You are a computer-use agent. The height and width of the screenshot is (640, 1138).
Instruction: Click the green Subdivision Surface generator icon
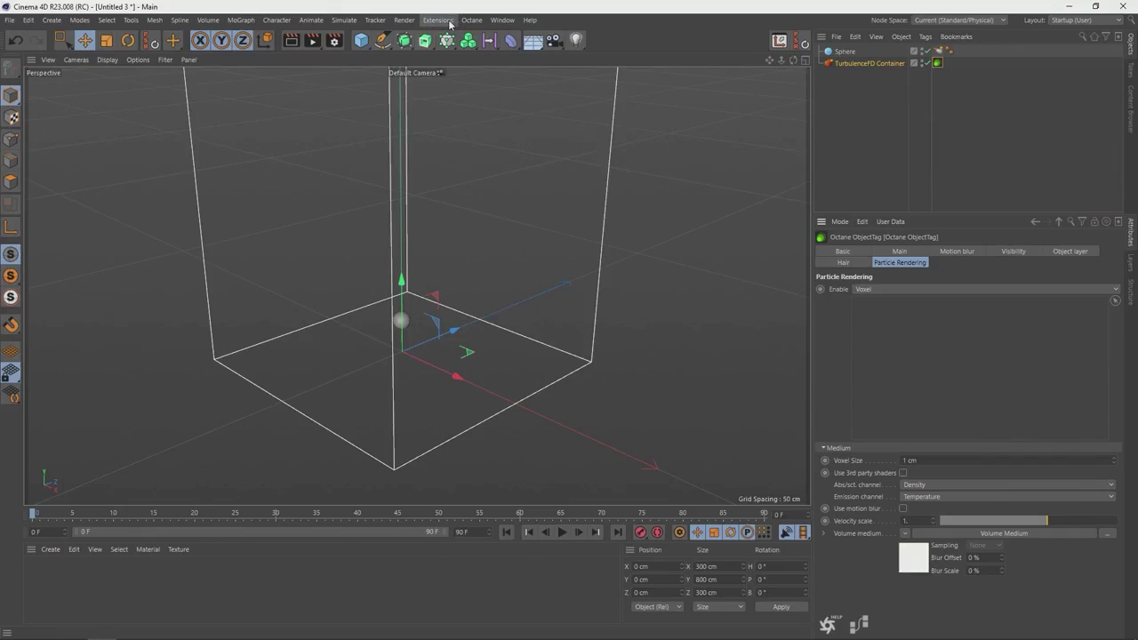(405, 40)
